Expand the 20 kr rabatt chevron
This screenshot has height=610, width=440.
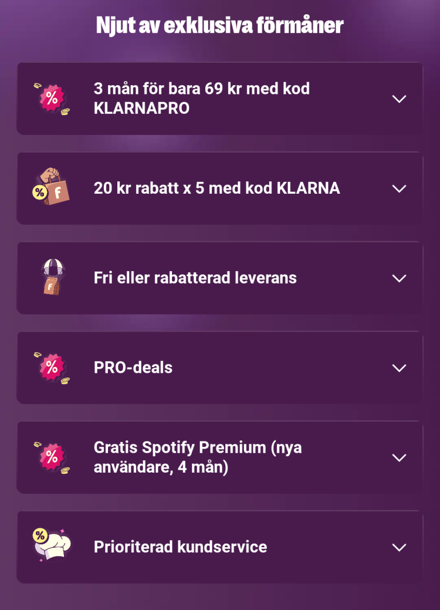click(399, 188)
